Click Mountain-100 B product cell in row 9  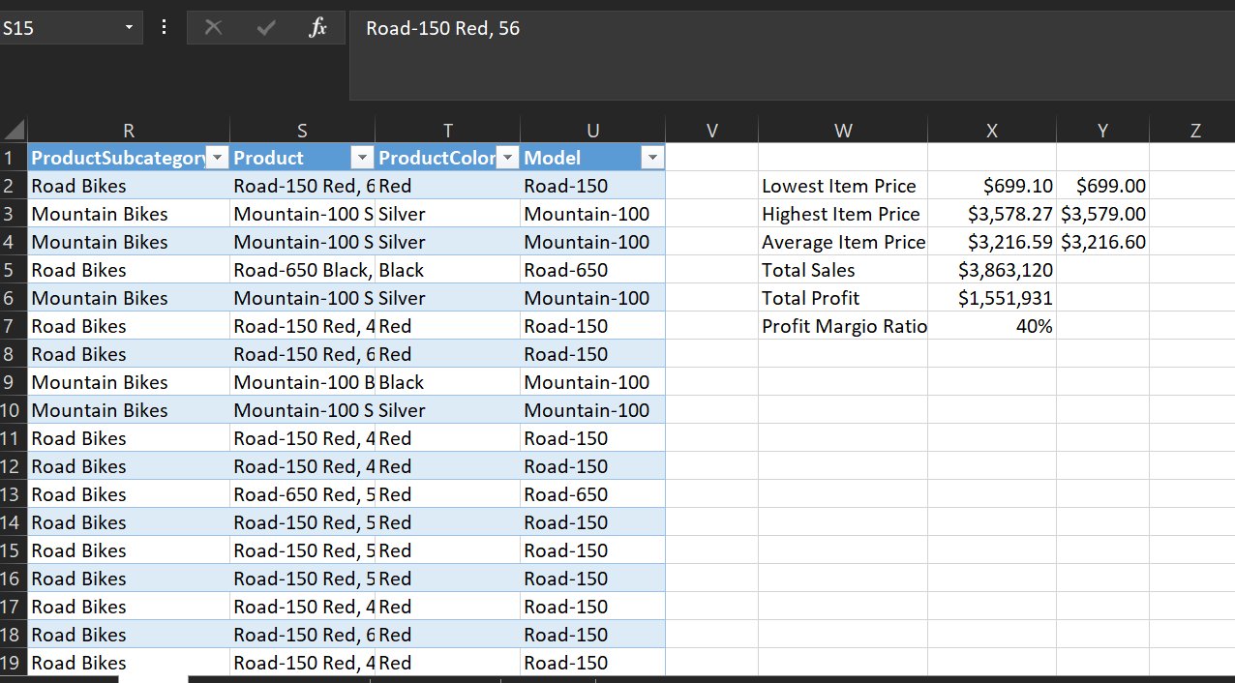tap(302, 382)
